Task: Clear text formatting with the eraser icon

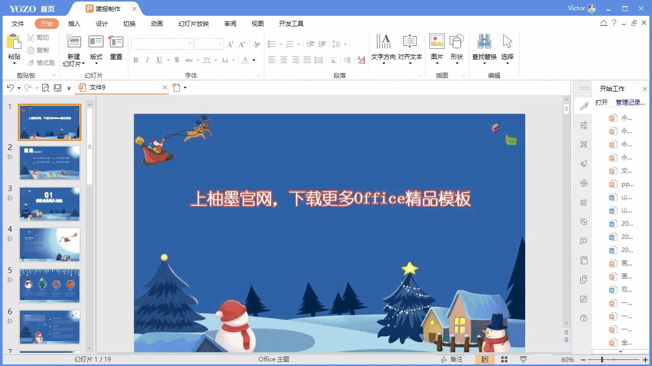Action: click(x=256, y=44)
